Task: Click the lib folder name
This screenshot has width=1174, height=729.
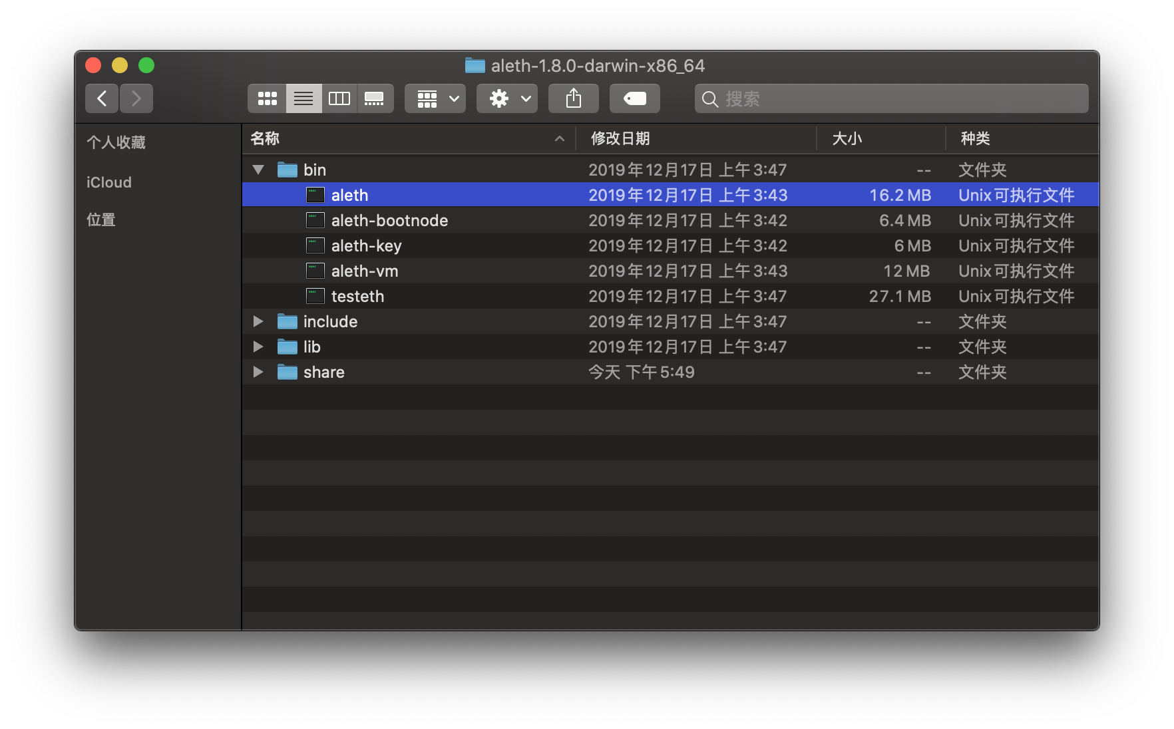Action: pos(312,347)
